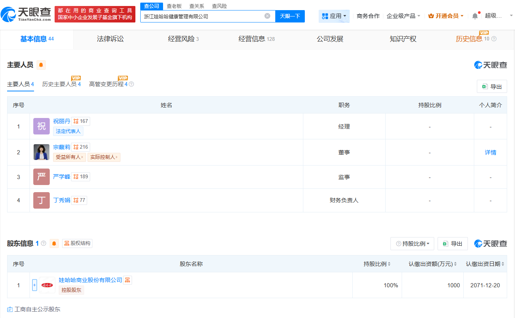
Task: Click the top-right notification bell icon
Action: [474, 15]
